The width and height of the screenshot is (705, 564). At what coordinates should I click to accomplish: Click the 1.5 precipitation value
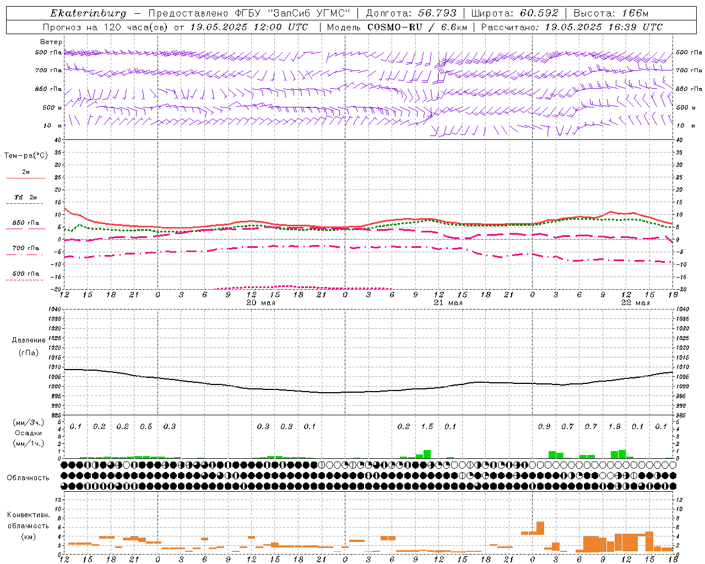tap(427, 427)
